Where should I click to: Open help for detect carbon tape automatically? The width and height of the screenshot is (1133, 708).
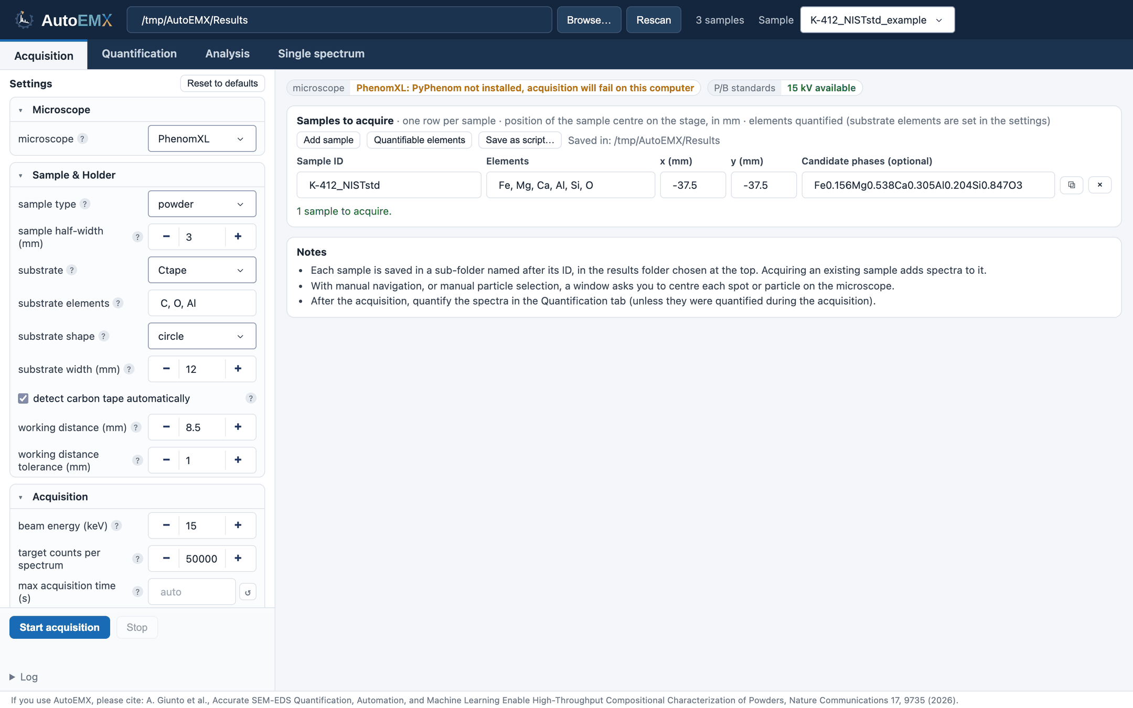click(x=251, y=399)
